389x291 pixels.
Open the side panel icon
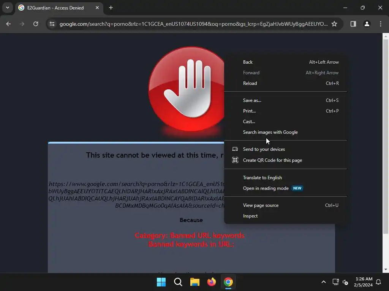pos(353,24)
